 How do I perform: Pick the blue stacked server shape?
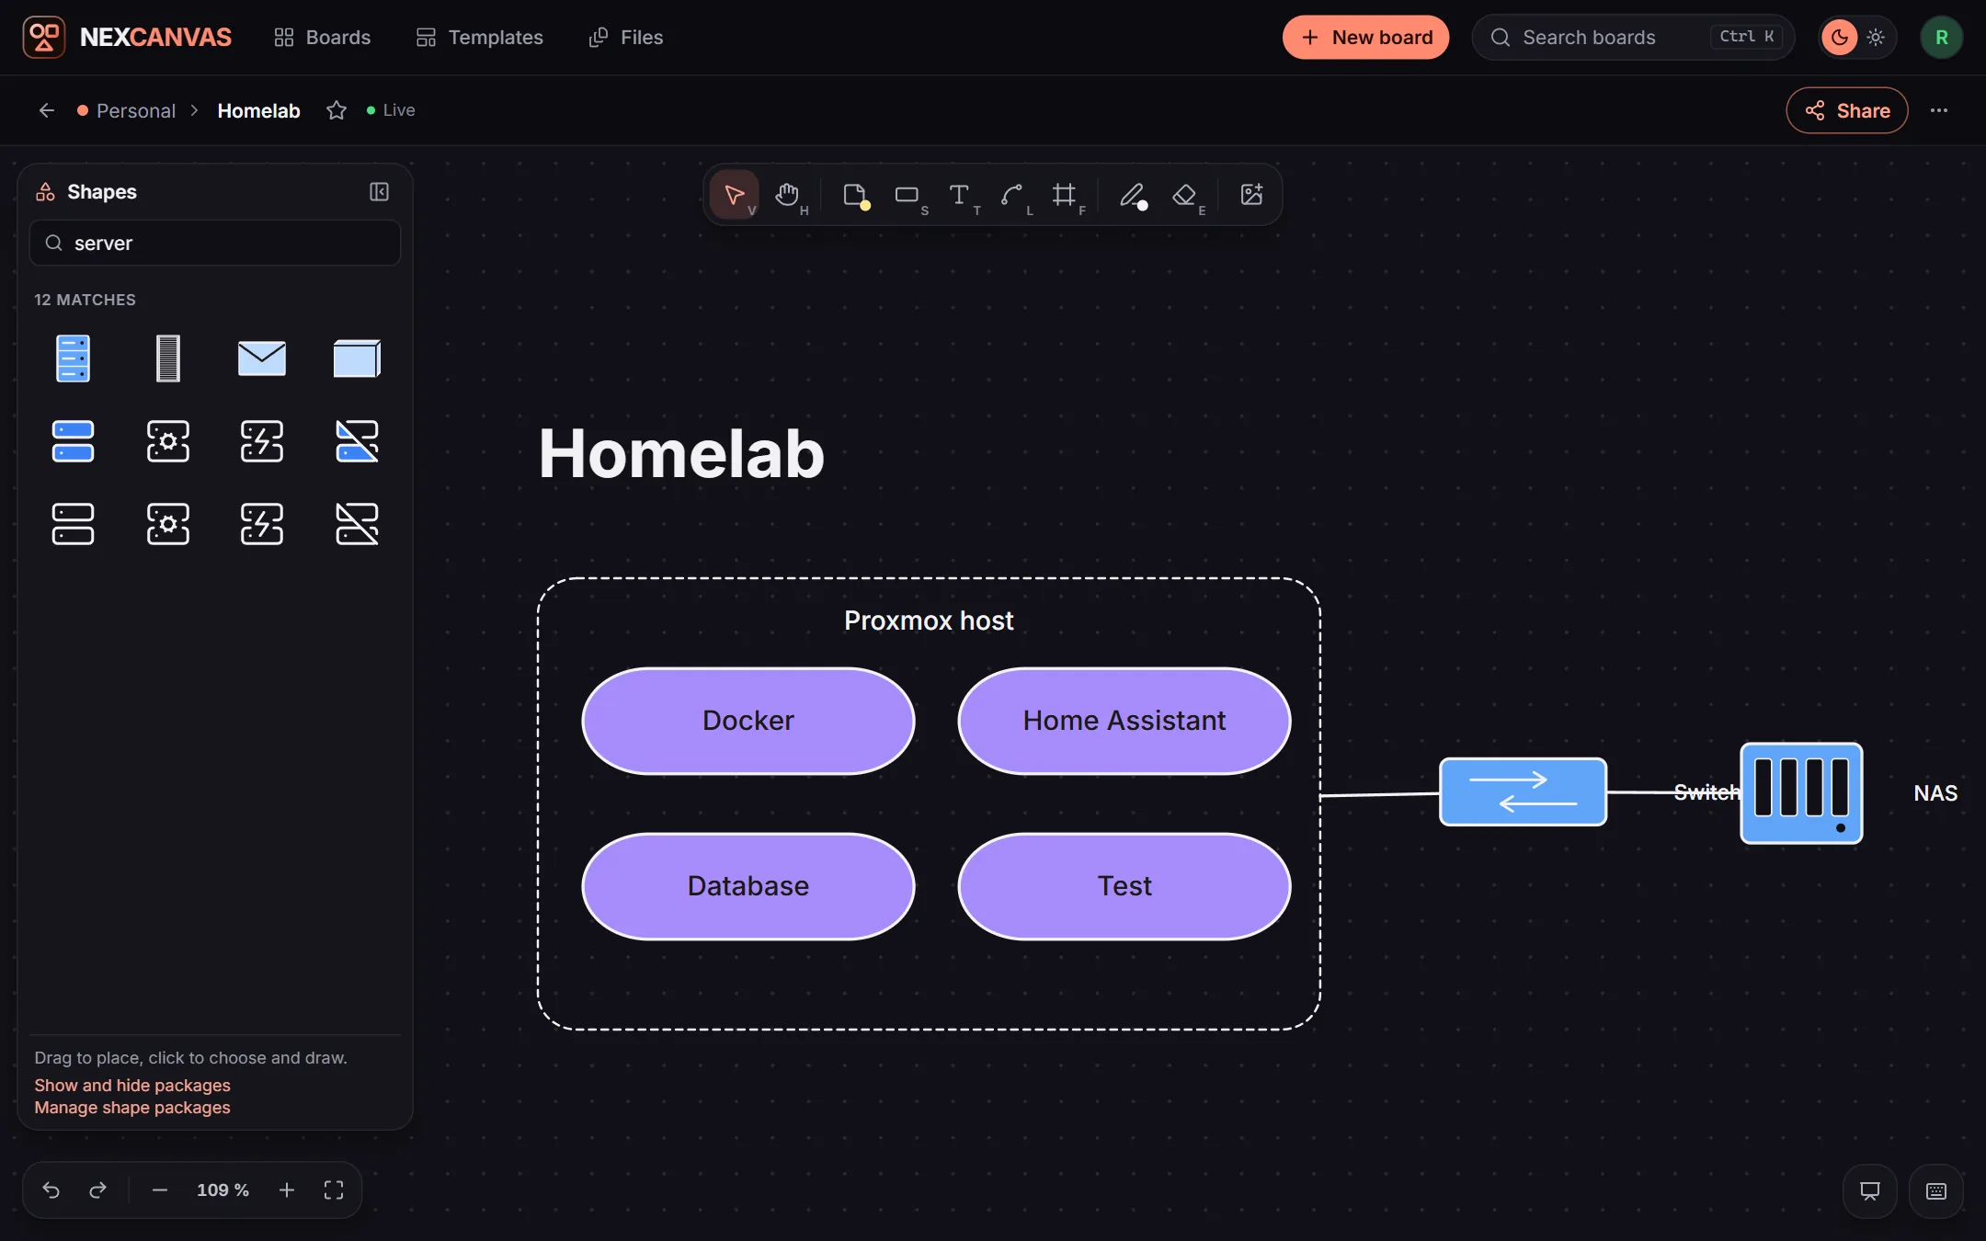pos(73,441)
